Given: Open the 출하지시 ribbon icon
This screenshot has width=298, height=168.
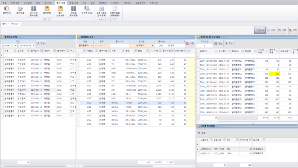Looking at the screenshot, I should pos(7,10).
